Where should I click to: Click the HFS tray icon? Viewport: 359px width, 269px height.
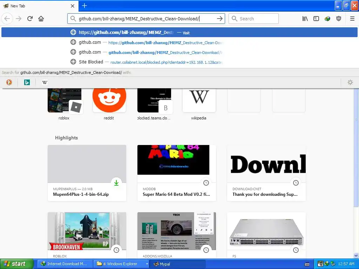pos(320,264)
